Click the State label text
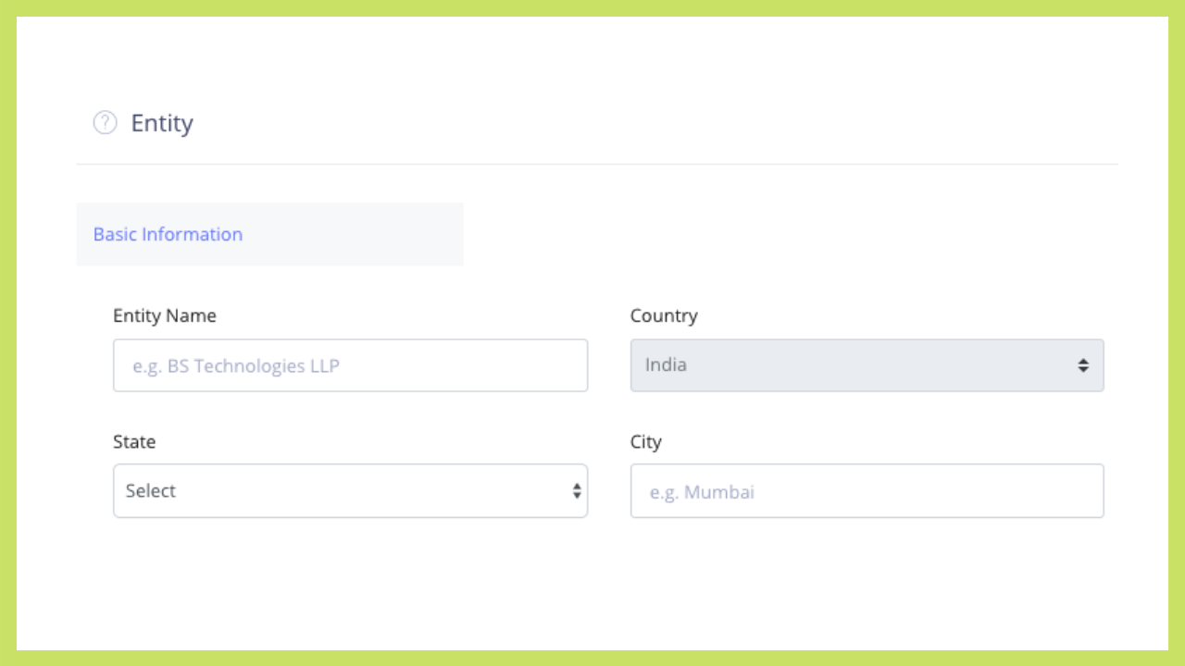 [x=134, y=441]
